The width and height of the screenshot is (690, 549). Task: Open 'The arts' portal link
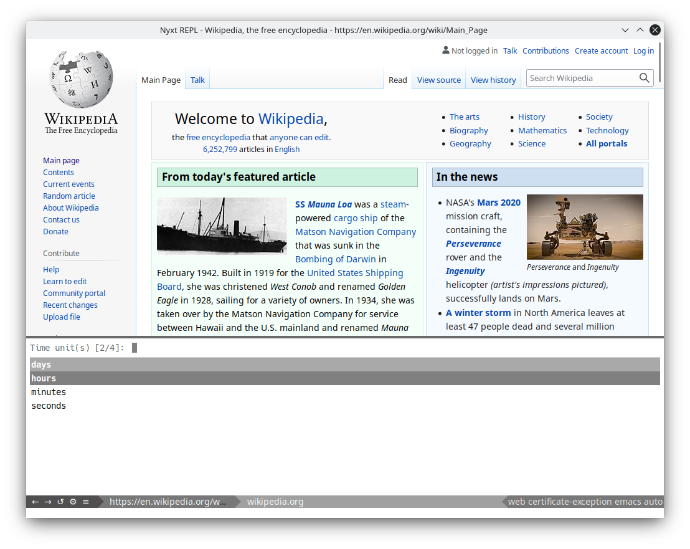(464, 117)
